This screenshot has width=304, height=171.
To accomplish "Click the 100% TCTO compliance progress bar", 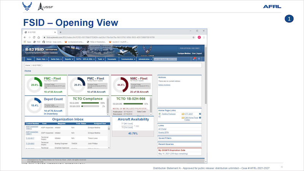I will [90, 103].
